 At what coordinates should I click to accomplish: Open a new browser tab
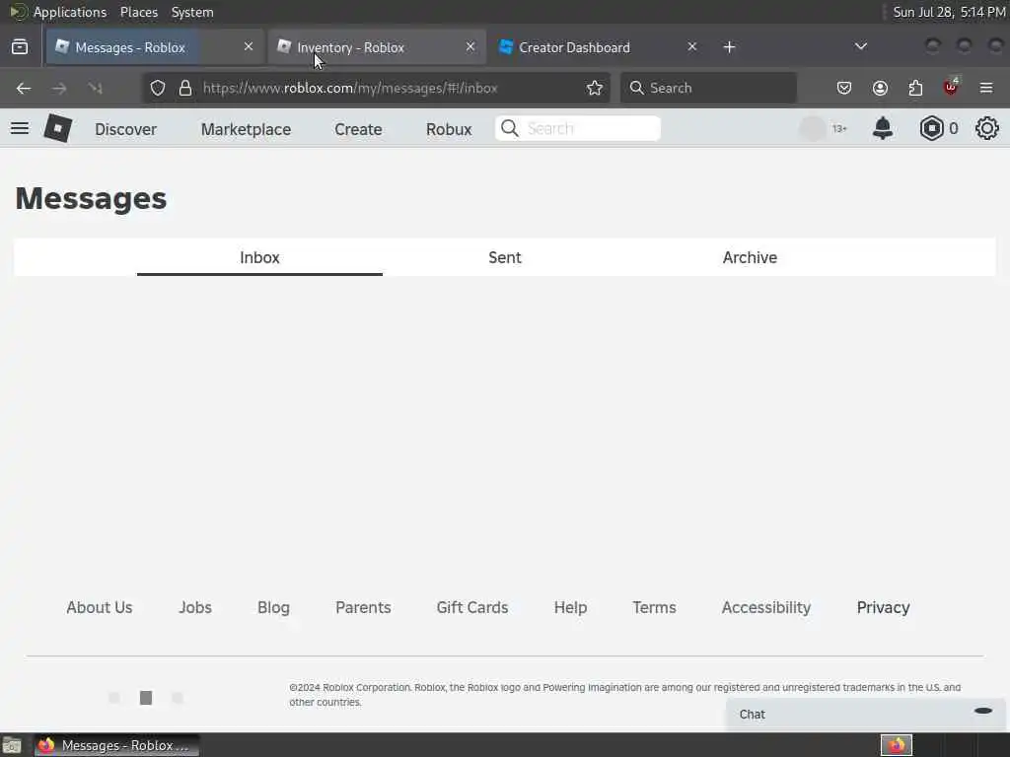pyautogui.click(x=729, y=47)
